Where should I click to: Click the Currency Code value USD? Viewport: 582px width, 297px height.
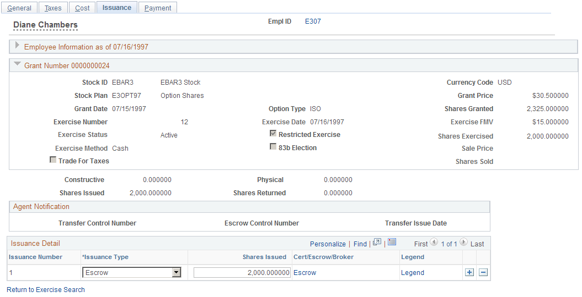(x=504, y=82)
